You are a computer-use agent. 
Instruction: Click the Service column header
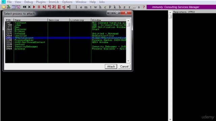(x=58, y=20)
